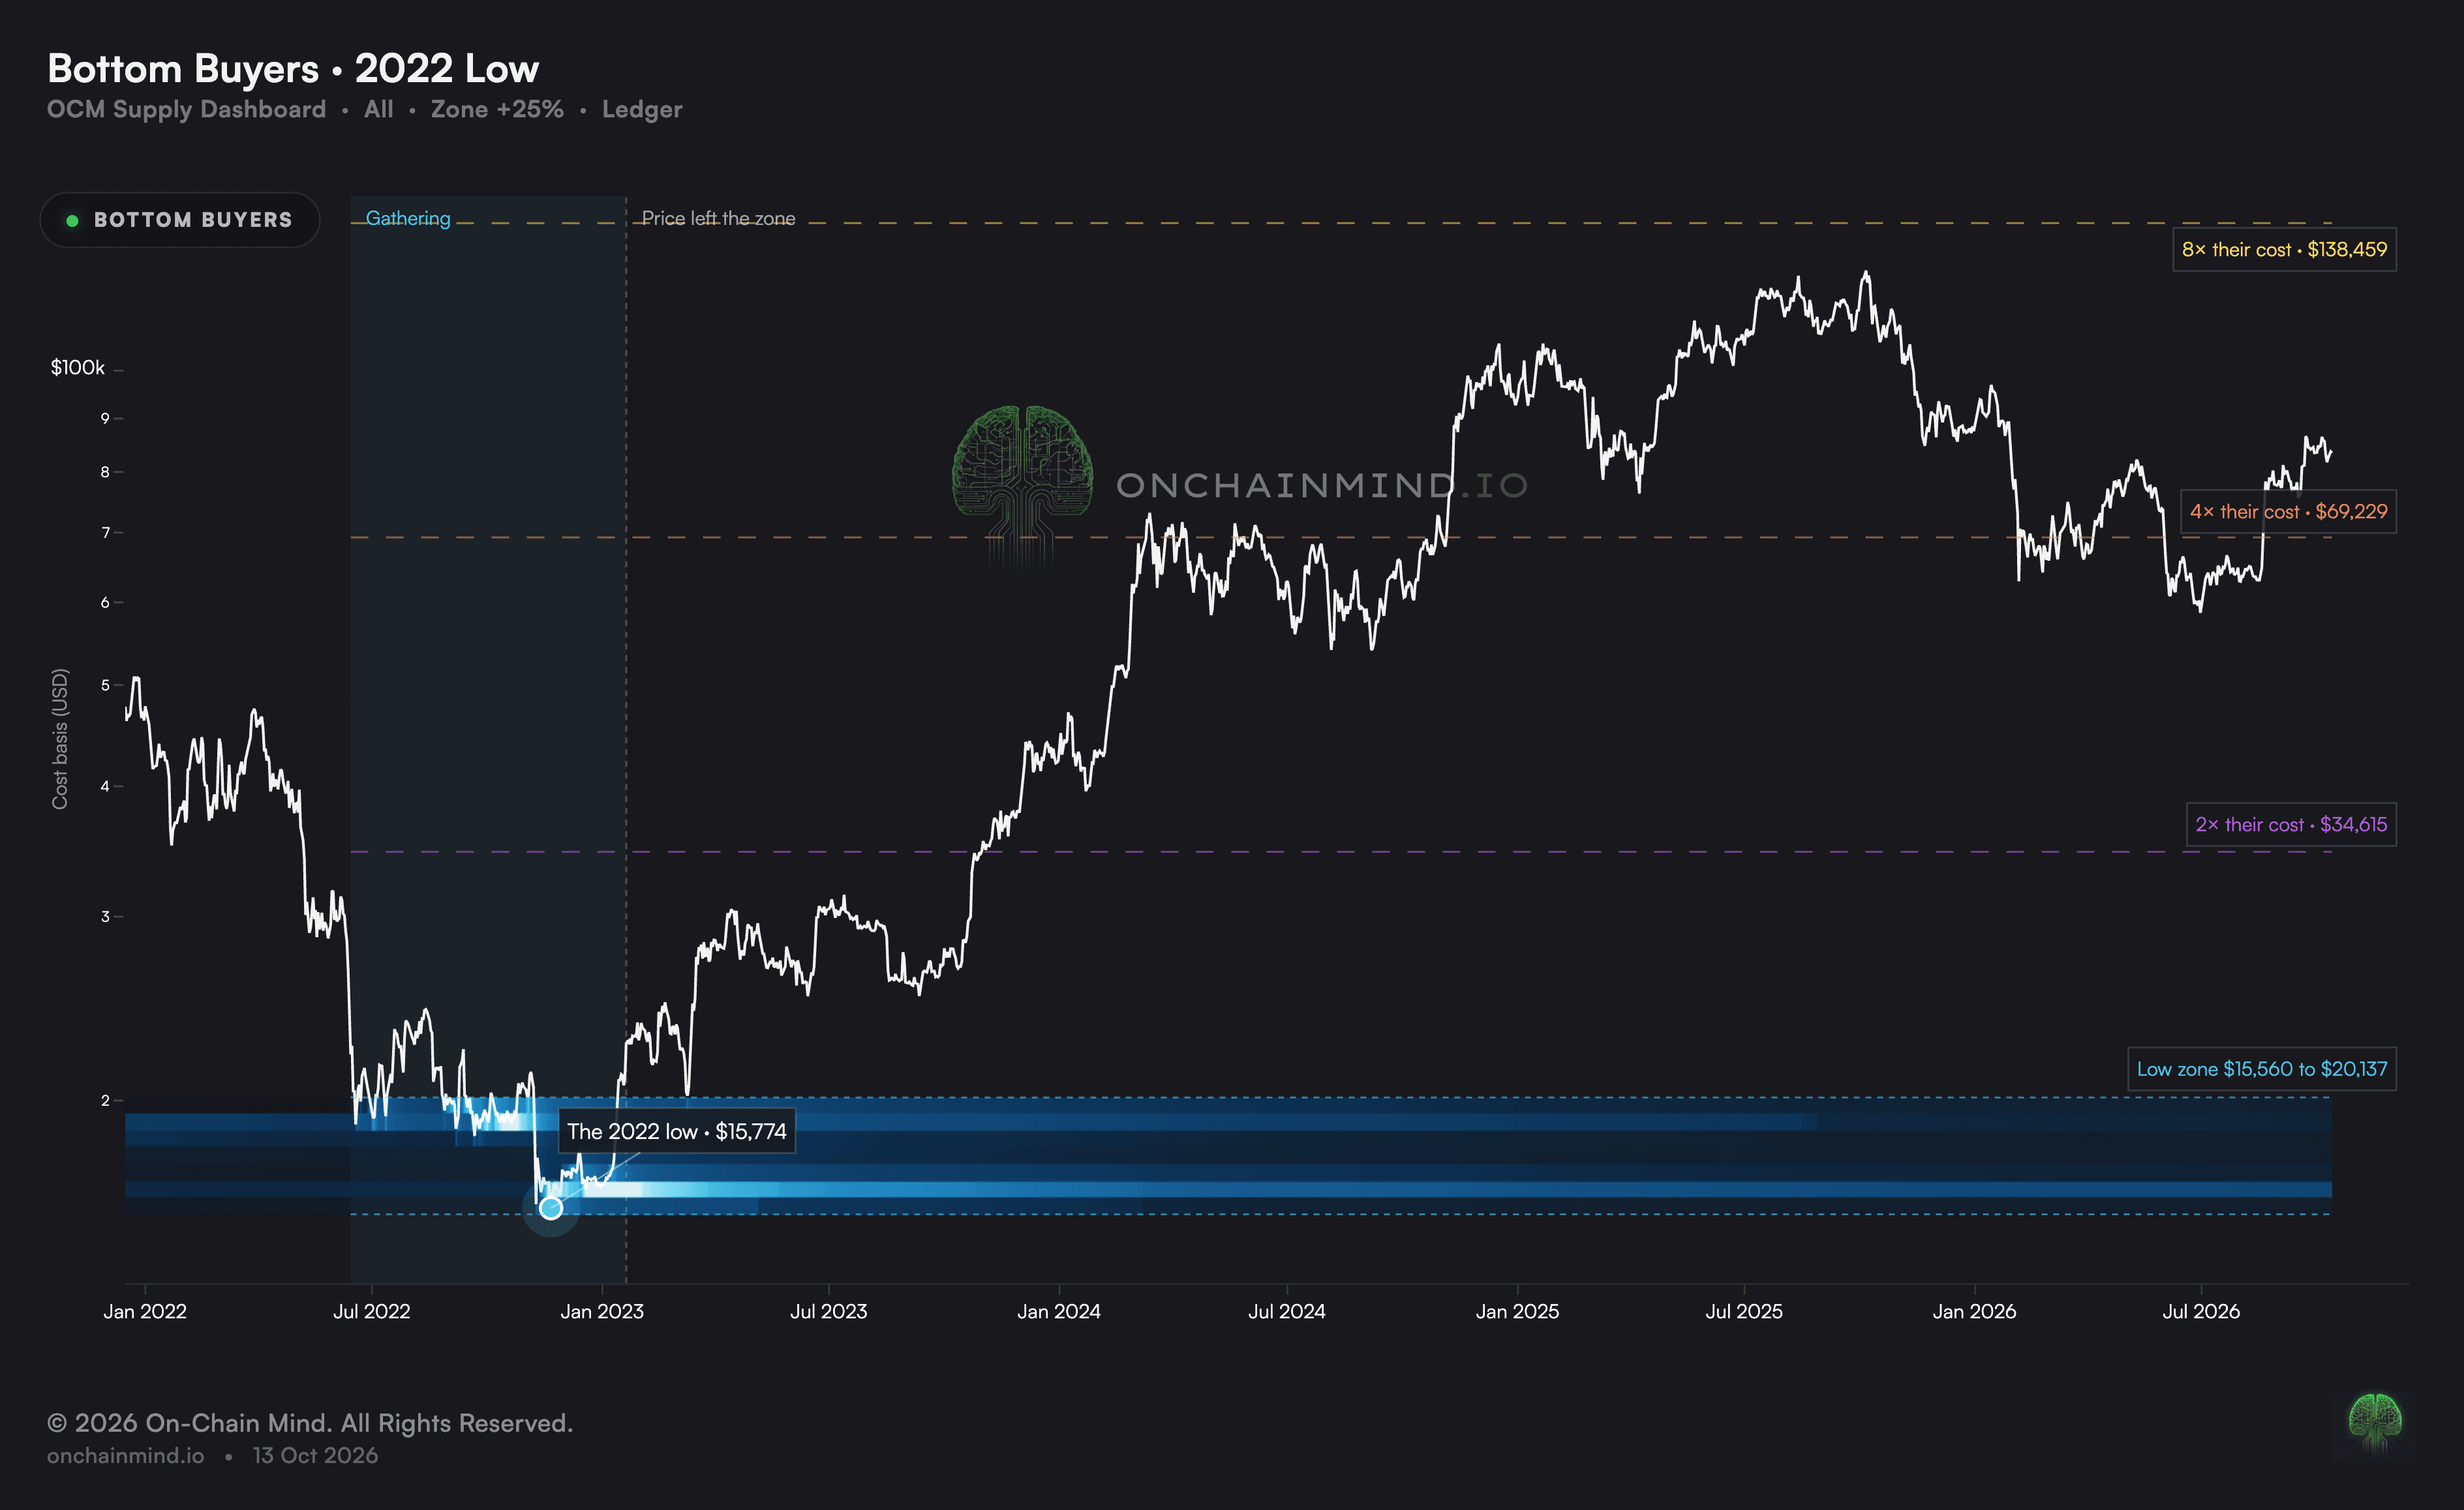This screenshot has width=2464, height=1510.
Task: Click the 'Jul 2022' x-axis label
Action: pyautogui.click(x=372, y=1311)
